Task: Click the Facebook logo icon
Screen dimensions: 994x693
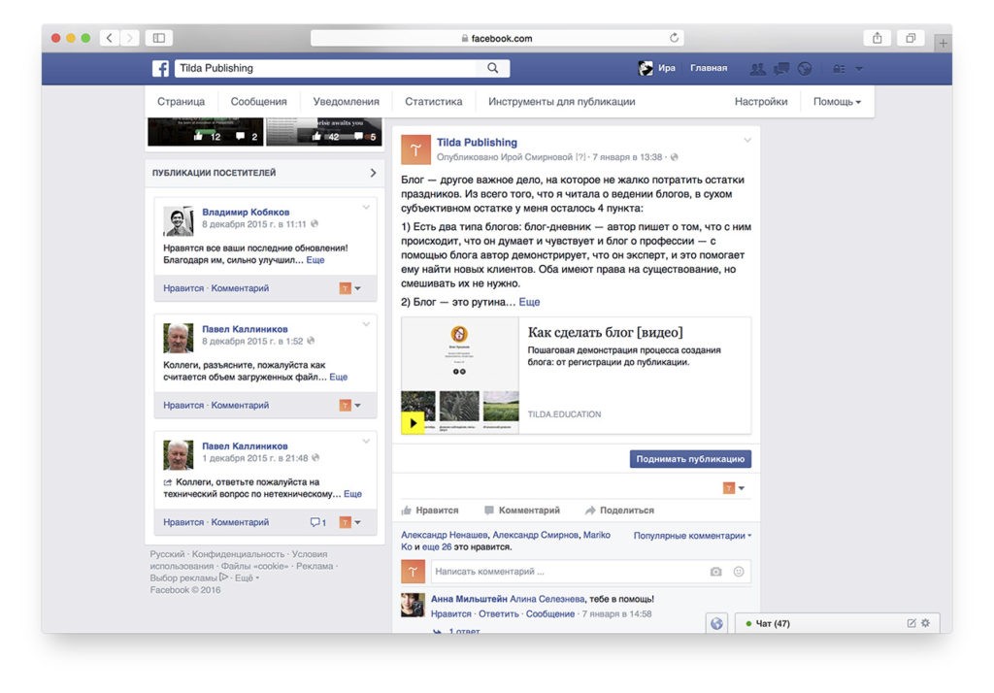Action: pyautogui.click(x=160, y=69)
